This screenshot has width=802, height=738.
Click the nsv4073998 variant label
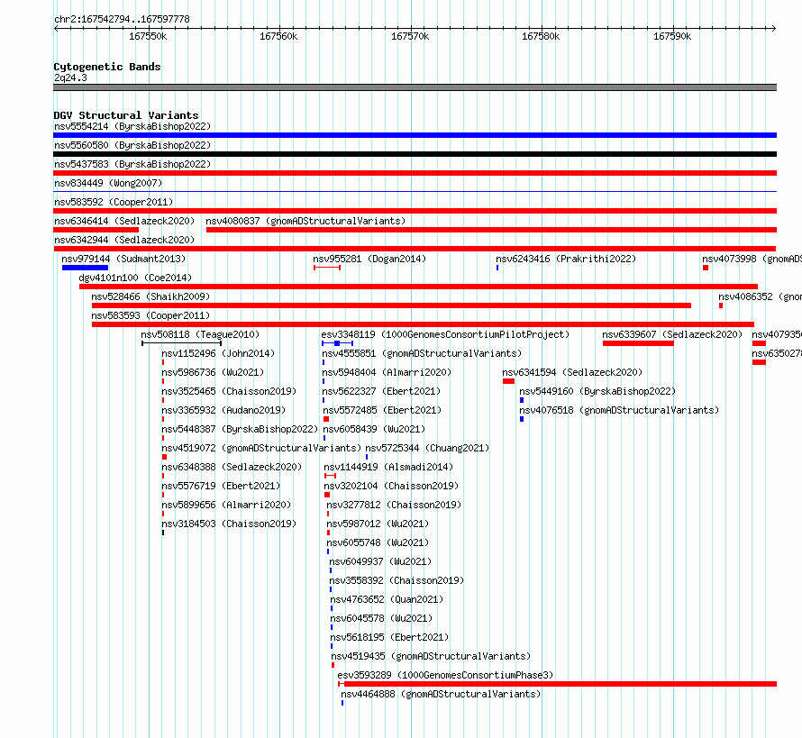coord(752,259)
